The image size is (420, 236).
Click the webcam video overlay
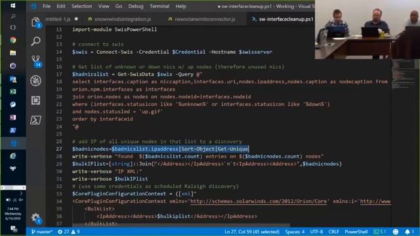point(367,29)
